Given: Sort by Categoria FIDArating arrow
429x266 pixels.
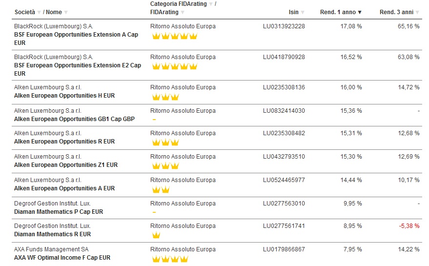Looking at the screenshot, I should [211, 4].
